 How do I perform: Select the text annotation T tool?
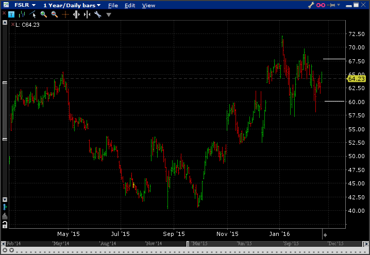11,14
